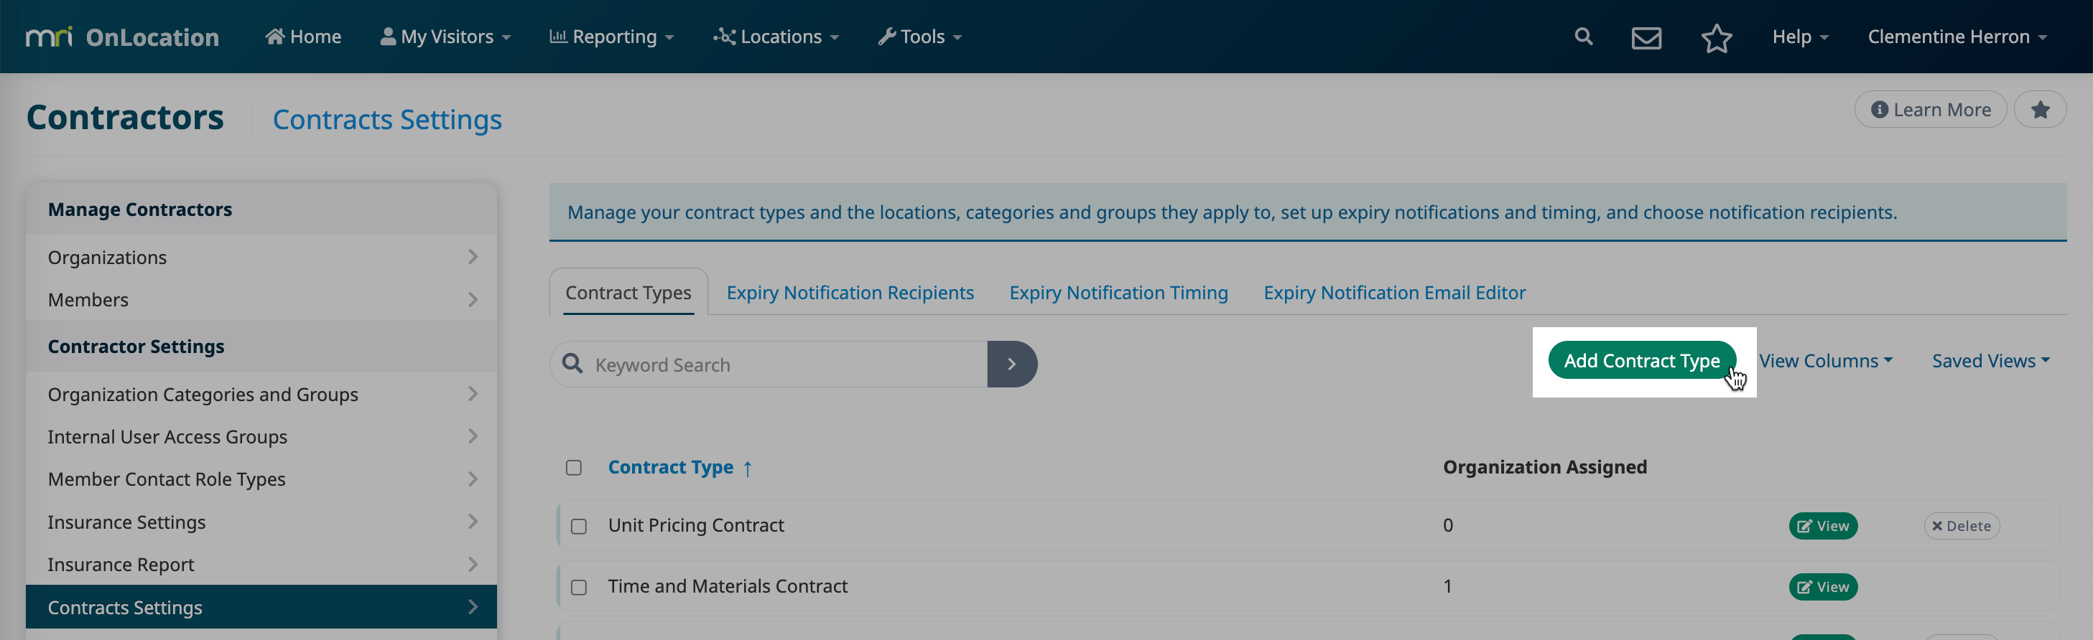Image resolution: width=2093 pixels, height=640 pixels.
Task: Click the MRI OnLocation logo
Action: (x=123, y=37)
